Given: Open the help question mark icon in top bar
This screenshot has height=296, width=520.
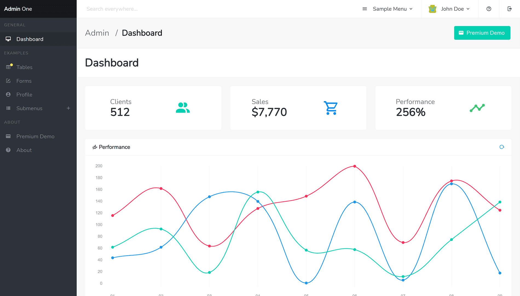Looking at the screenshot, I should [x=489, y=9].
